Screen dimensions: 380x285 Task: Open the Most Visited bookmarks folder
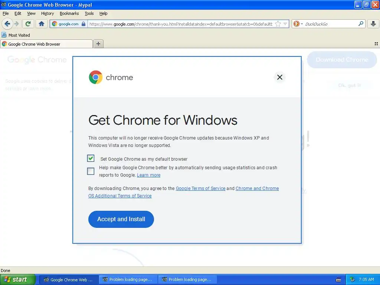pos(16,35)
